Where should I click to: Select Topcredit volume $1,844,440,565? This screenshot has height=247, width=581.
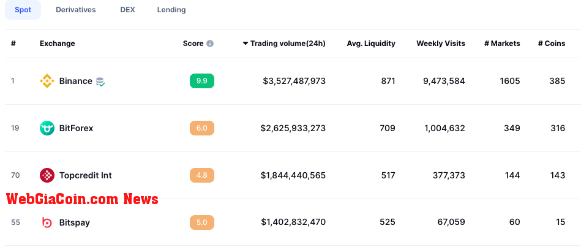pos(293,175)
